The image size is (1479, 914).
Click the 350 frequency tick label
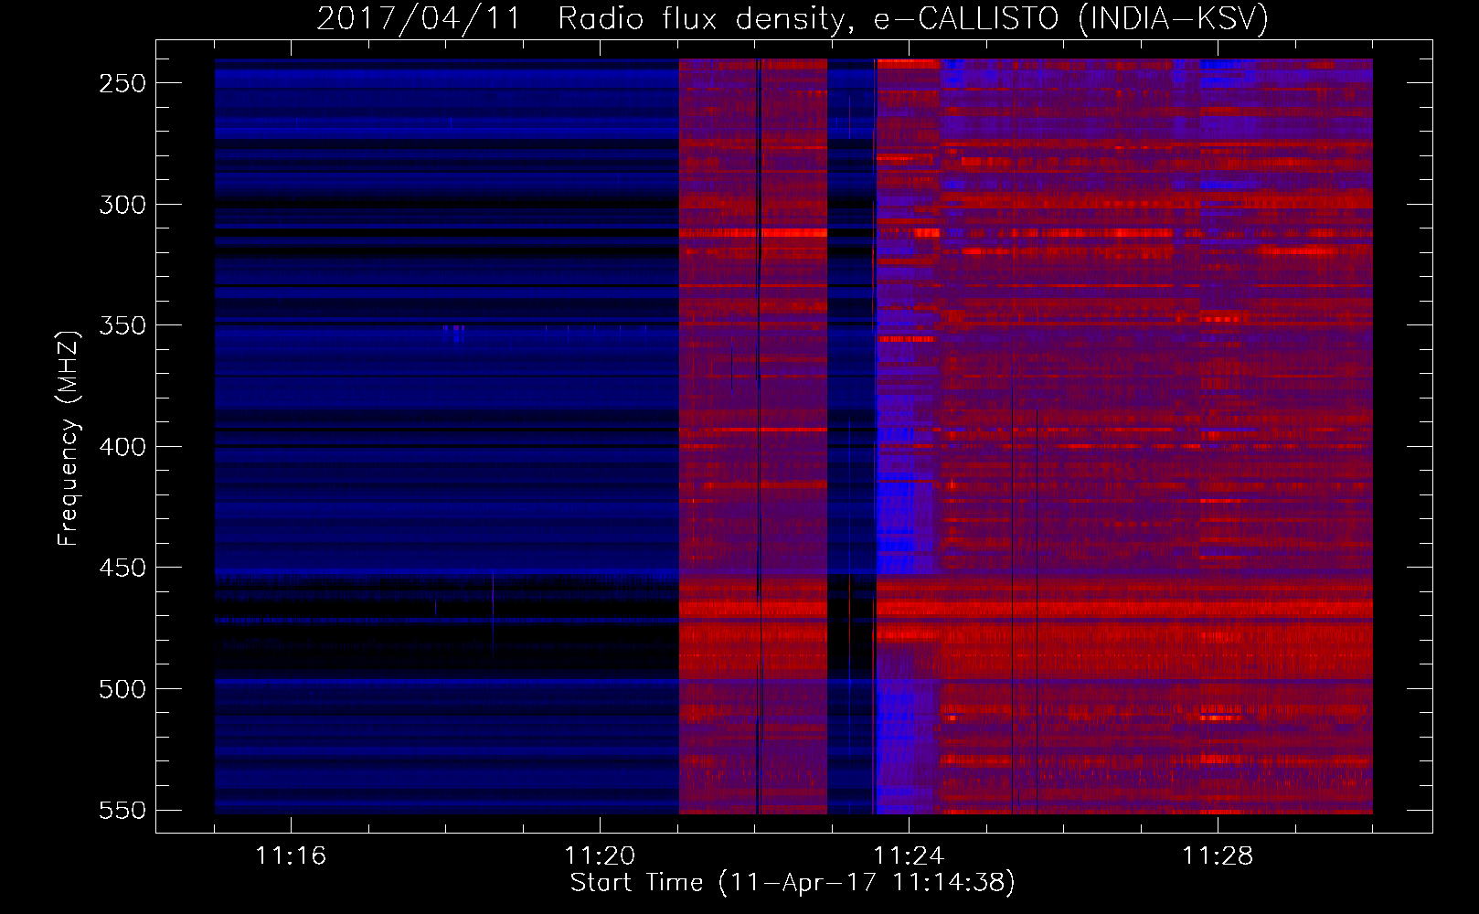click(122, 325)
